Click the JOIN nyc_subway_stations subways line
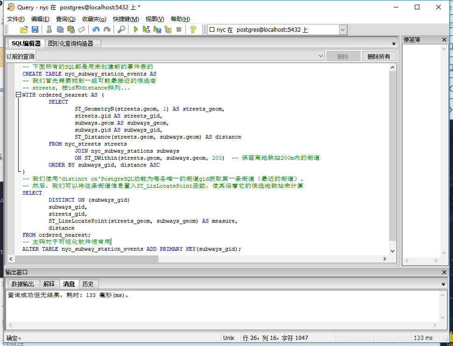 [x=127, y=151]
